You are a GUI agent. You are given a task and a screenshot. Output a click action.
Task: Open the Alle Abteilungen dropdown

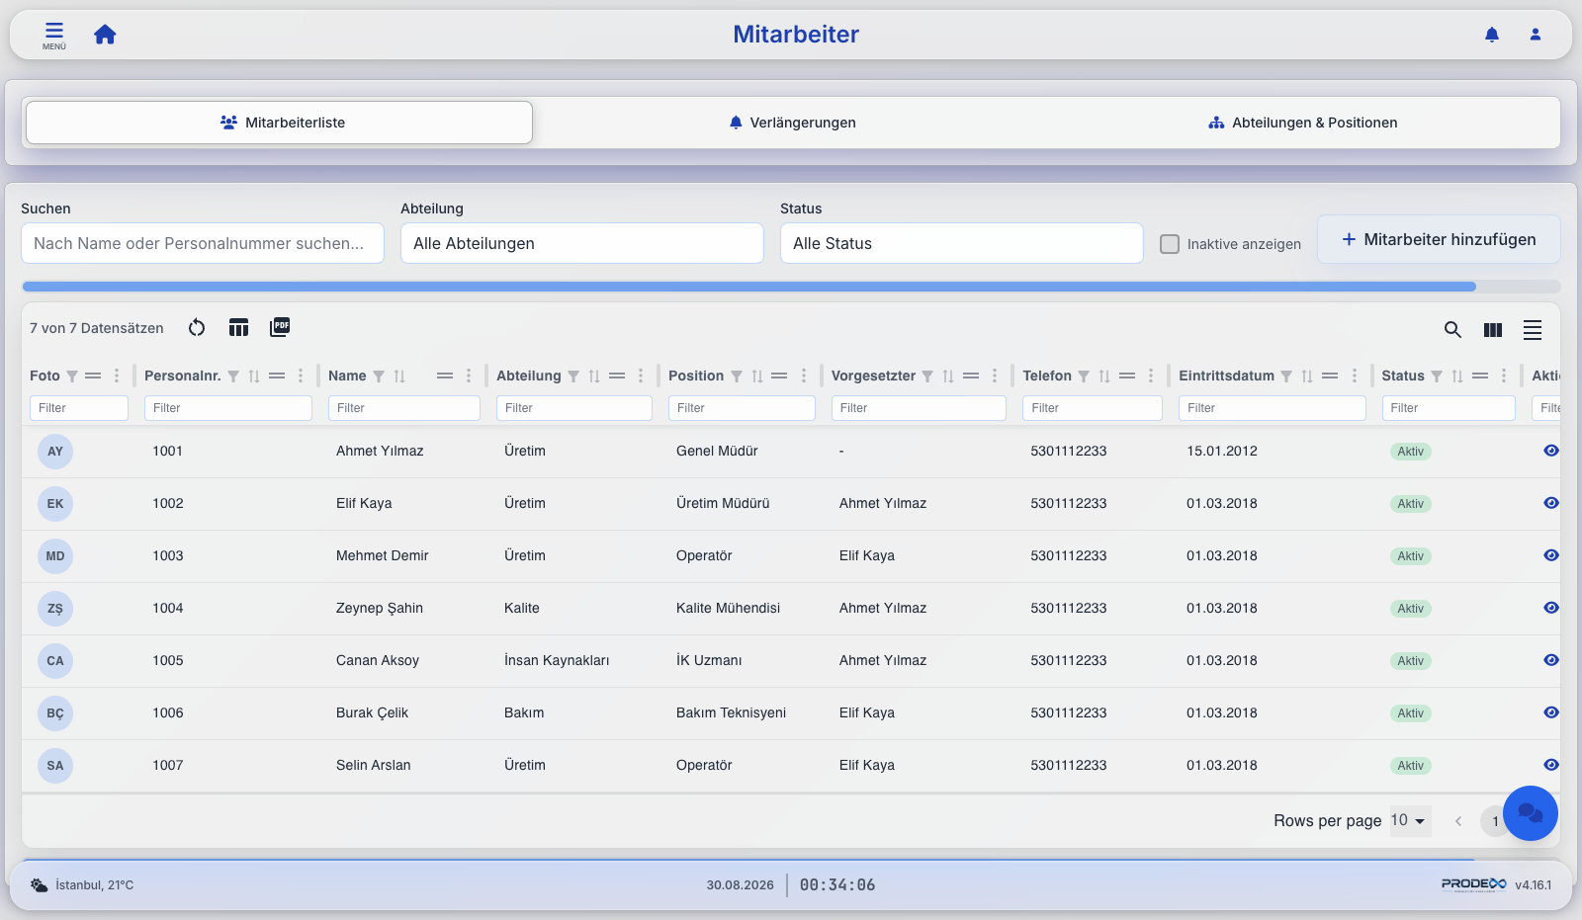582,243
